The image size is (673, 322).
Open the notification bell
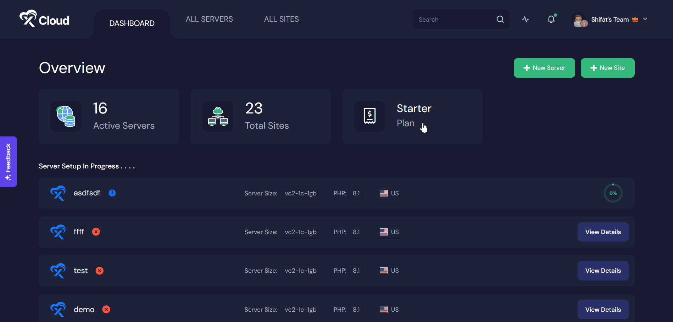click(551, 19)
